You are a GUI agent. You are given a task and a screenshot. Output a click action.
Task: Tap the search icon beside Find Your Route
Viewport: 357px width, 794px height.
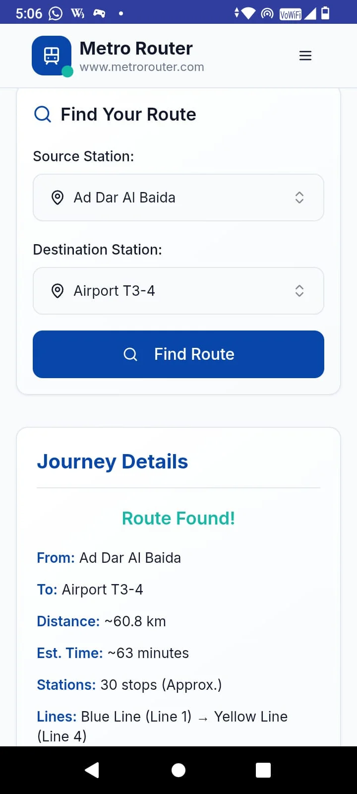point(43,114)
